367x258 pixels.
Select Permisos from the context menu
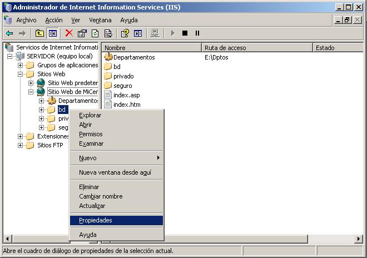pyautogui.click(x=91, y=134)
